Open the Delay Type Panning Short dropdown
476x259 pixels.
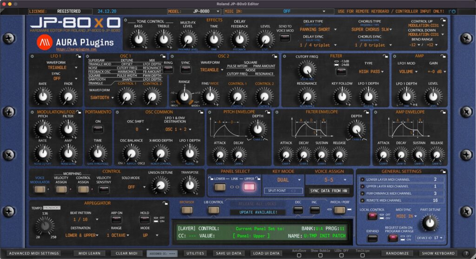(318, 29)
